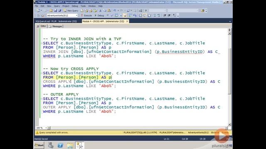Click the 'Ln 21' status bar indicator
The height and width of the screenshot is (149, 266).
[x=166, y=139]
